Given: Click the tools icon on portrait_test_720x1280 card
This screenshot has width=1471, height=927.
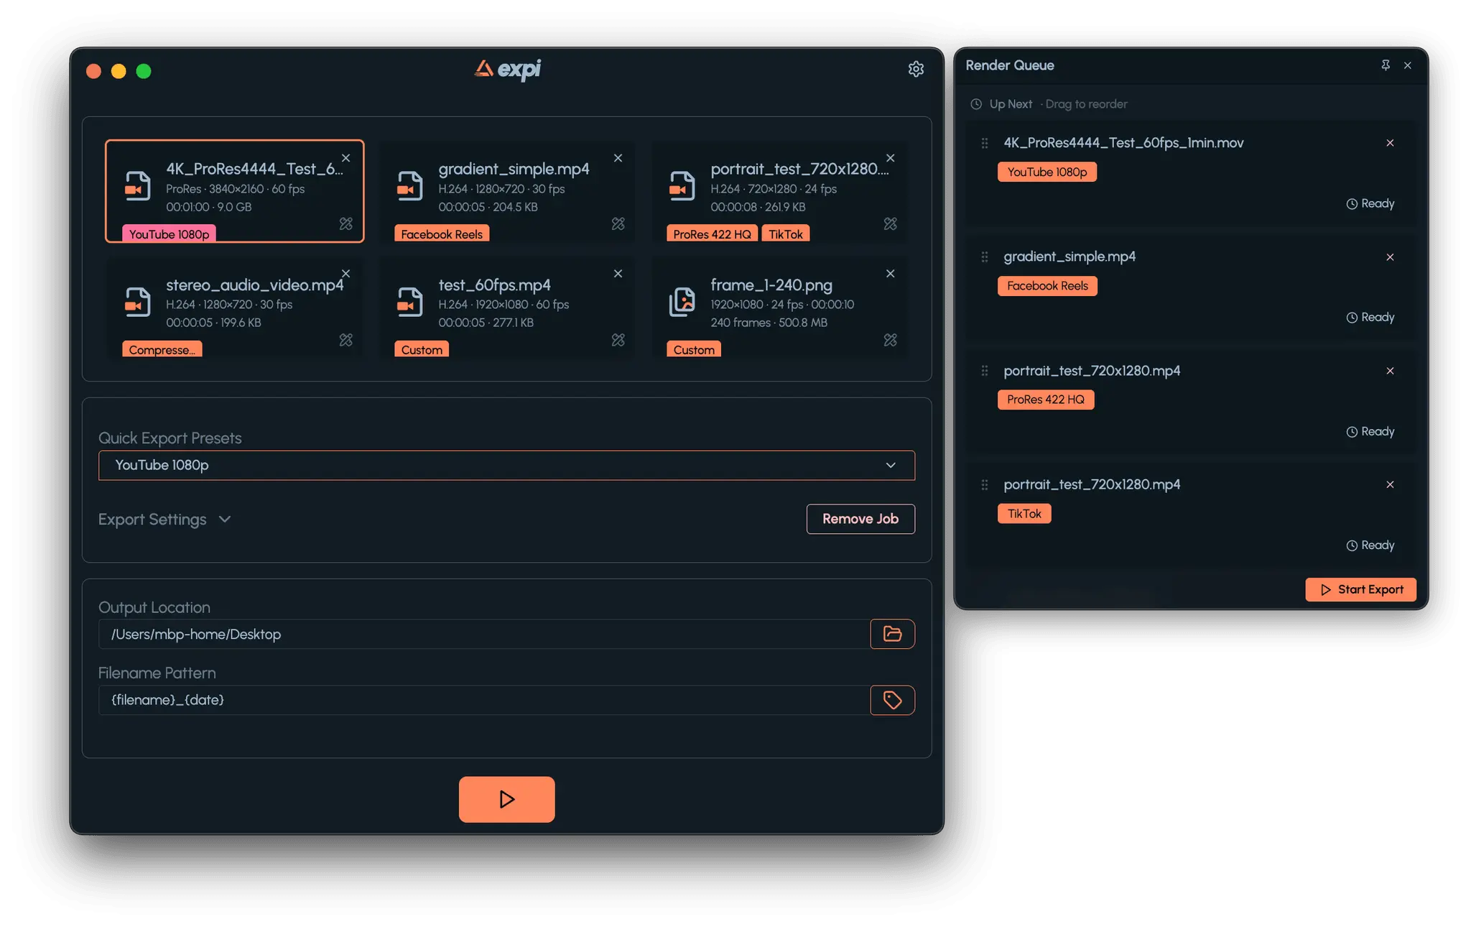Looking at the screenshot, I should click(890, 224).
